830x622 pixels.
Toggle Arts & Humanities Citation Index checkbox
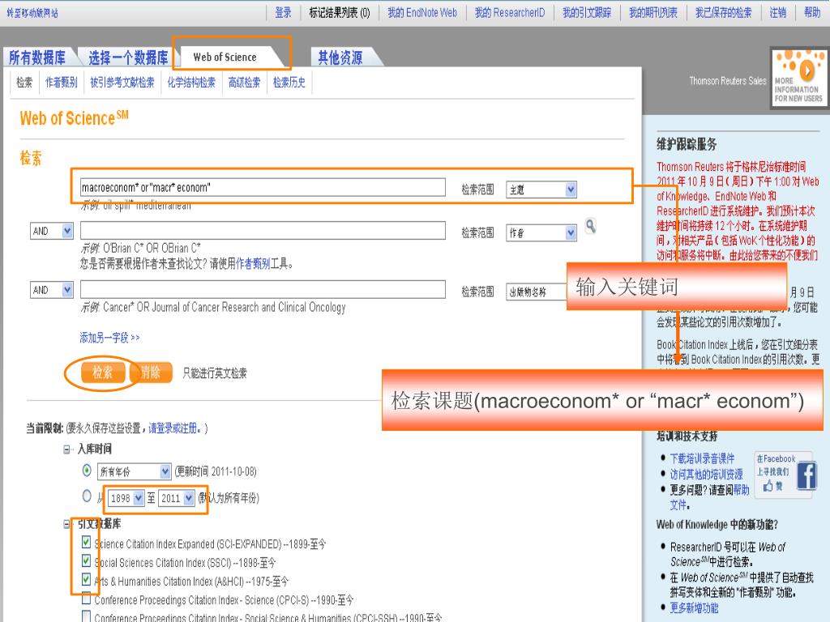tap(86, 579)
